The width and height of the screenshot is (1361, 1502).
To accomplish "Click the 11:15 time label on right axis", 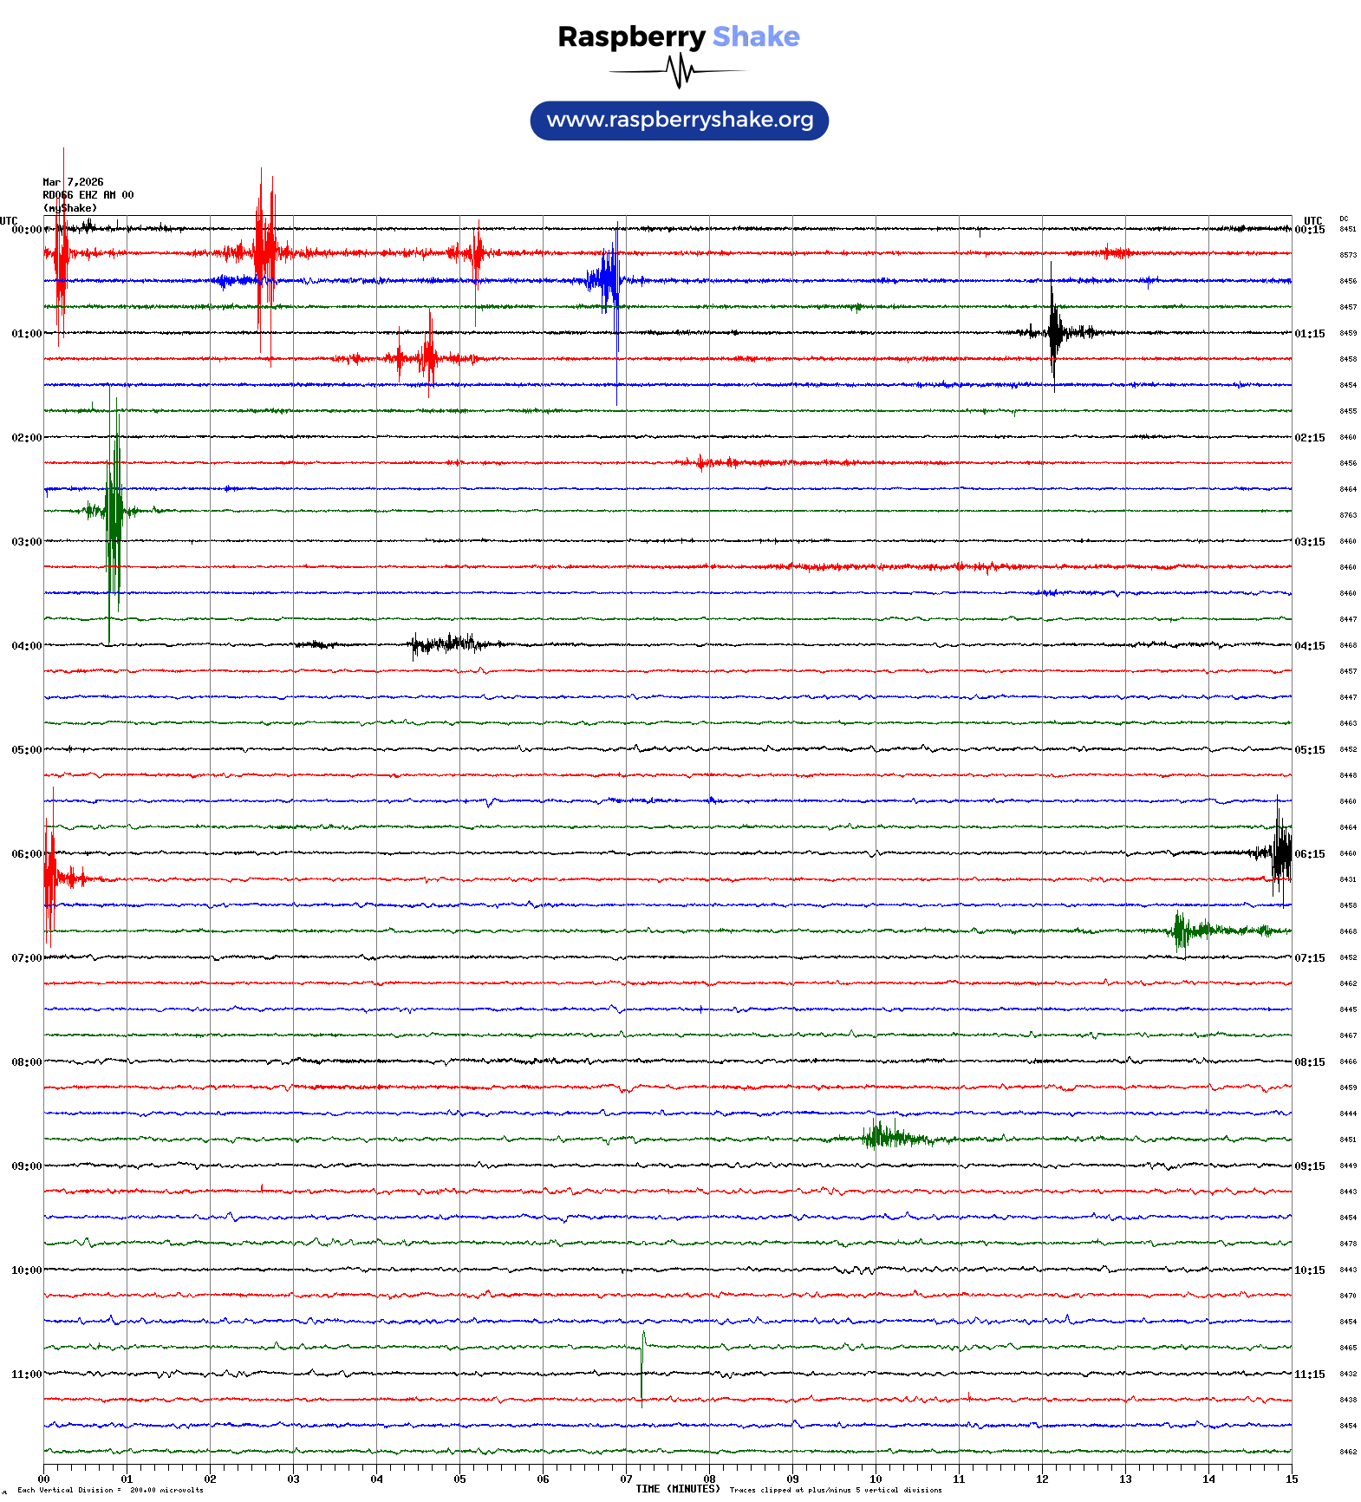I will (1309, 1375).
